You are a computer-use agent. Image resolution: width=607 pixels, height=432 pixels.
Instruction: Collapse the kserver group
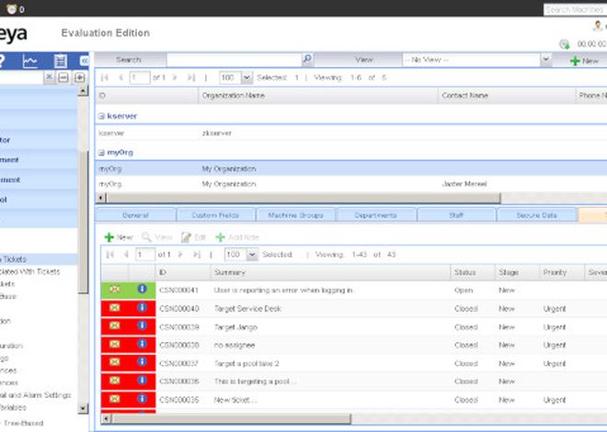(101, 116)
